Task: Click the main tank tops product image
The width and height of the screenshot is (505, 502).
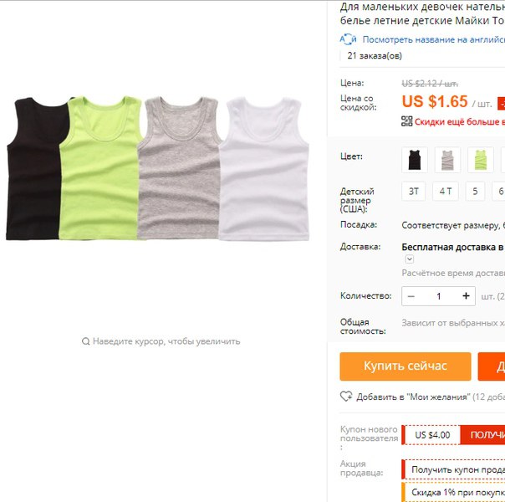Action: pyautogui.click(x=157, y=168)
